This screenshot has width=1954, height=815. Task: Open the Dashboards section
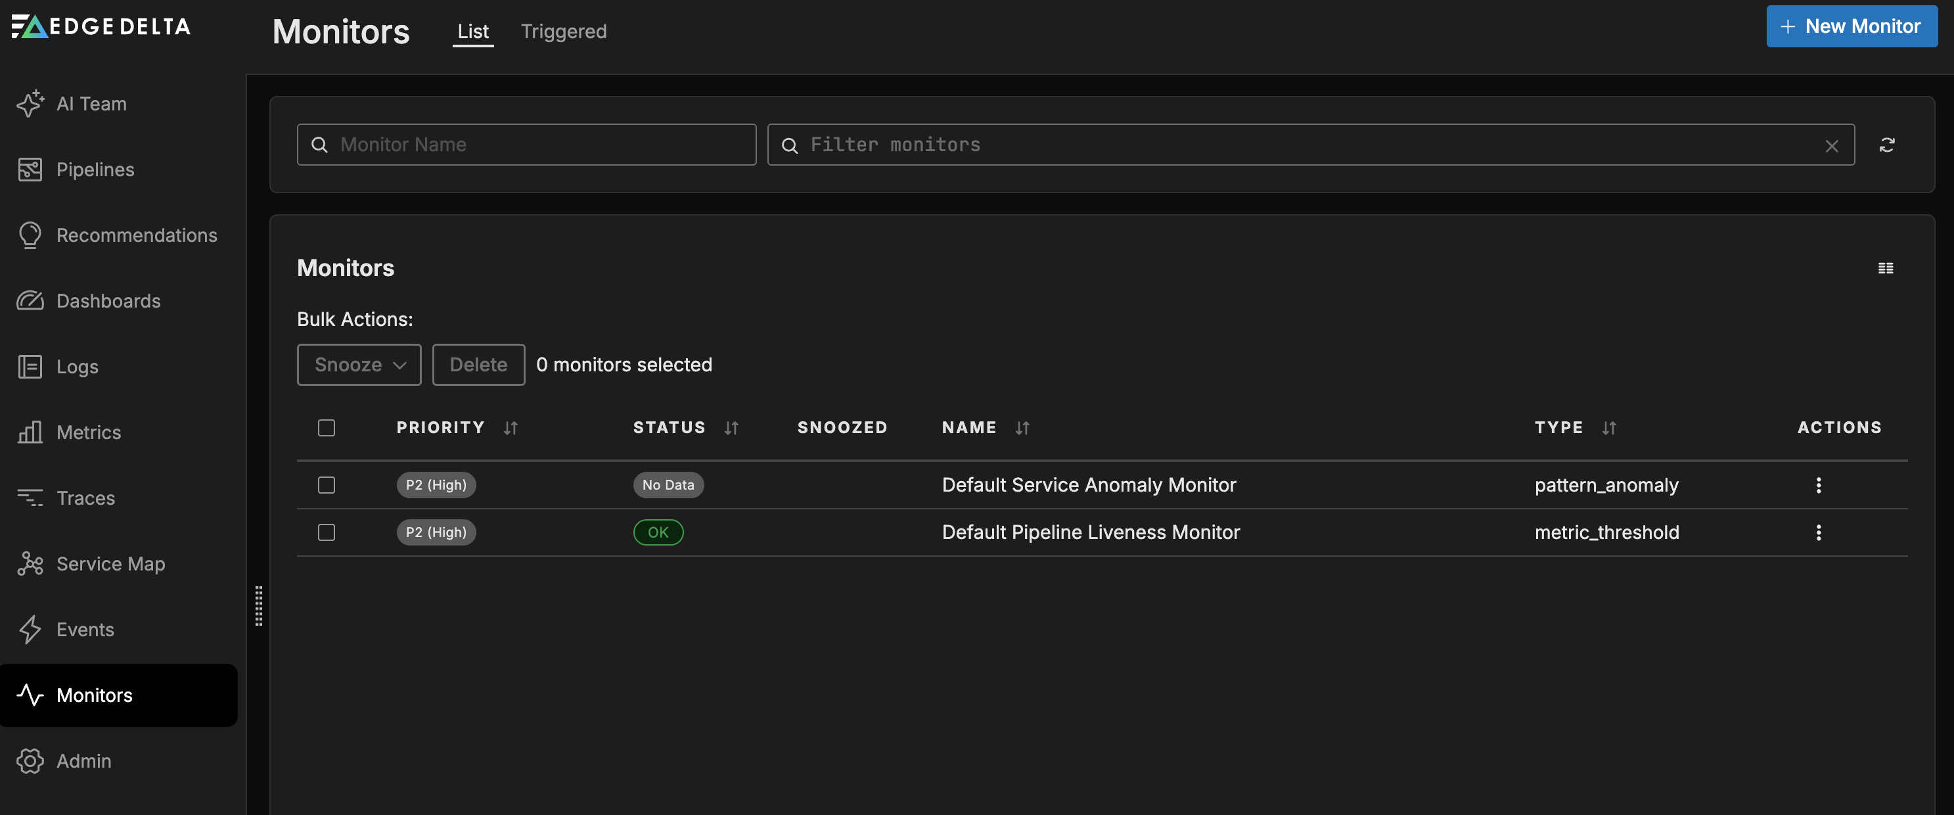pyautogui.click(x=108, y=300)
